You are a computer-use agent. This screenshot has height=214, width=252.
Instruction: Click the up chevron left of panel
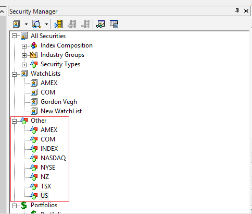(2, 11)
